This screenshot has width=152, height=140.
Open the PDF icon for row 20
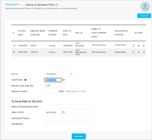pyautogui.click(x=134, y=52)
